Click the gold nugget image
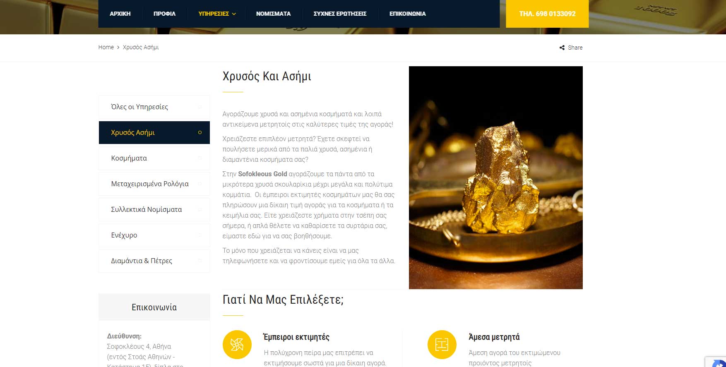The width and height of the screenshot is (726, 367). (496, 178)
